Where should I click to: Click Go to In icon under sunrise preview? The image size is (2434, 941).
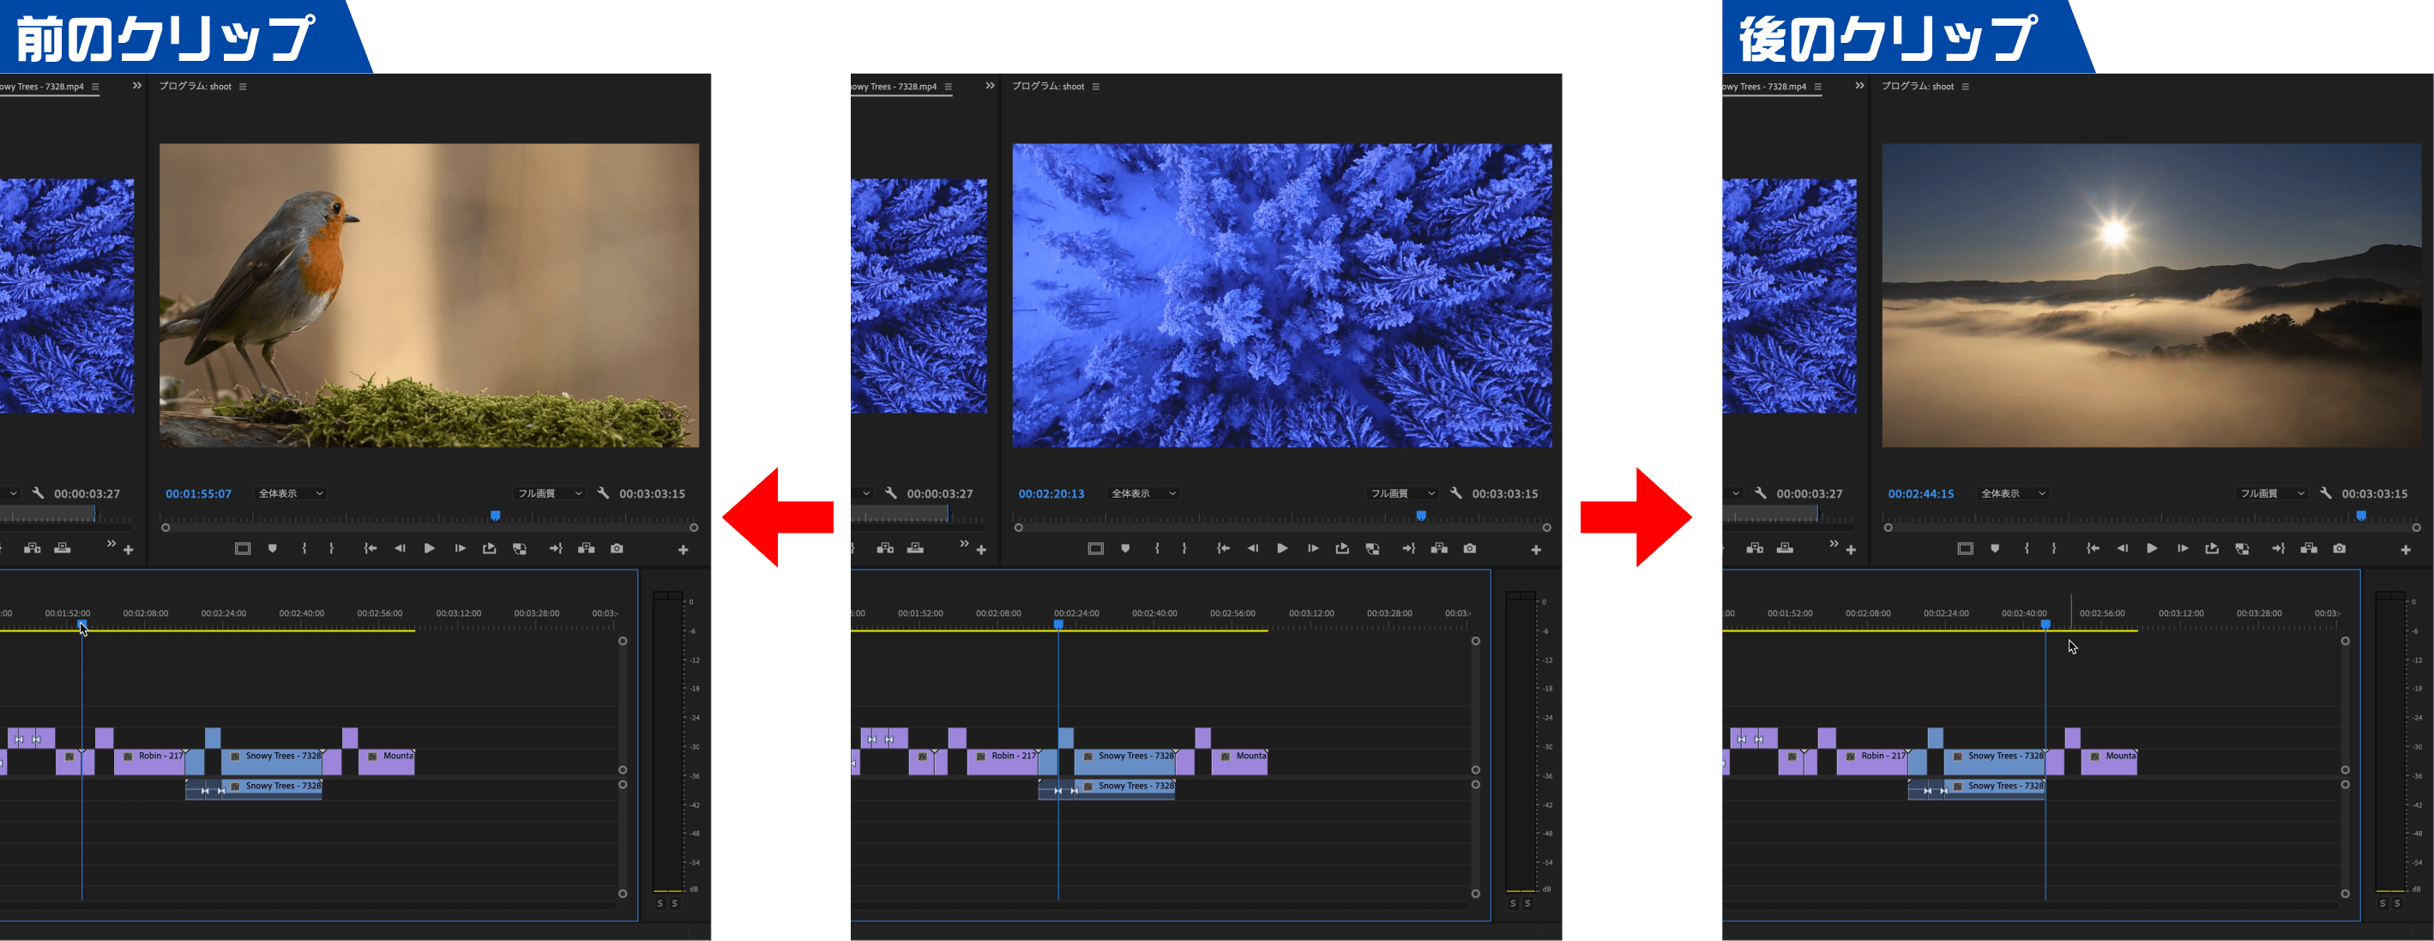point(2093,548)
